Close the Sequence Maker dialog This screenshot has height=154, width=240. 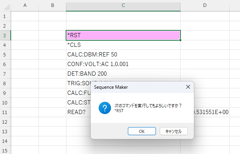188,87
